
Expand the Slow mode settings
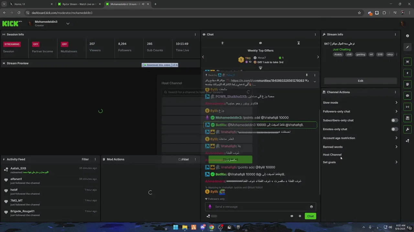point(360,102)
